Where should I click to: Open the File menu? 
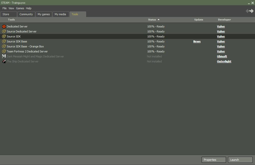(x=4, y=8)
